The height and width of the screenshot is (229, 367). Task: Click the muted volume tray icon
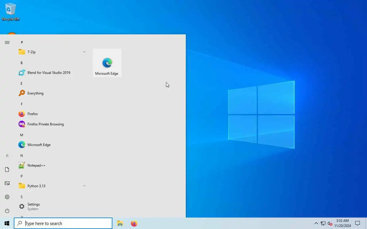330,223
